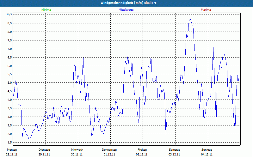Click the date 29.11.11
Image resolution: width=253 pixels, height=158 pixels.
pyautogui.click(x=44, y=155)
